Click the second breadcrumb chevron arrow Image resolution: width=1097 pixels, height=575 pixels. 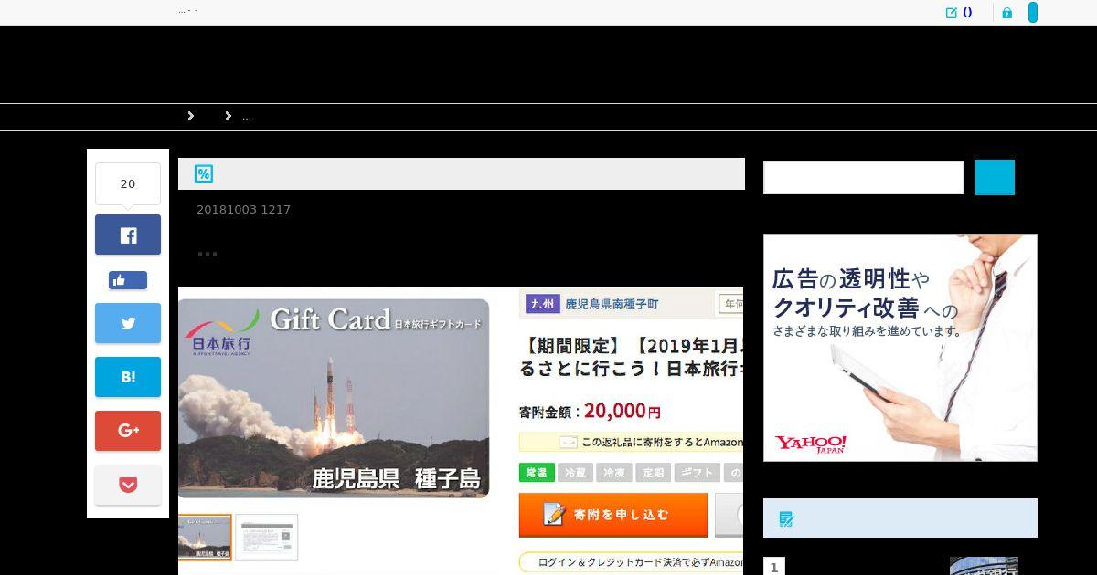pos(229,116)
